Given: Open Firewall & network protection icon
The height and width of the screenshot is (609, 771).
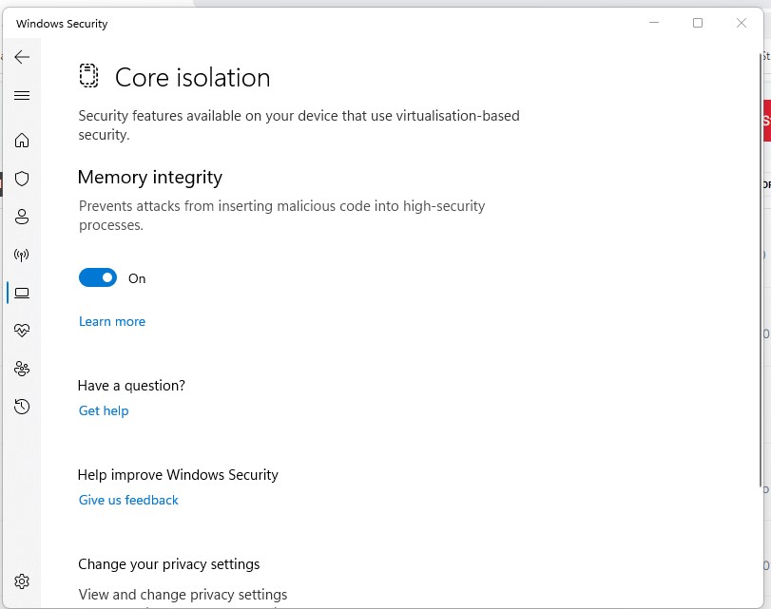Looking at the screenshot, I should tap(22, 255).
